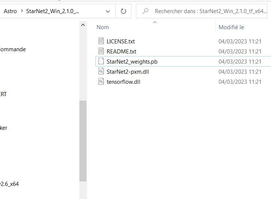Click the refresh icon beside address bar
The width and height of the screenshot is (271, 199).
point(124,11)
